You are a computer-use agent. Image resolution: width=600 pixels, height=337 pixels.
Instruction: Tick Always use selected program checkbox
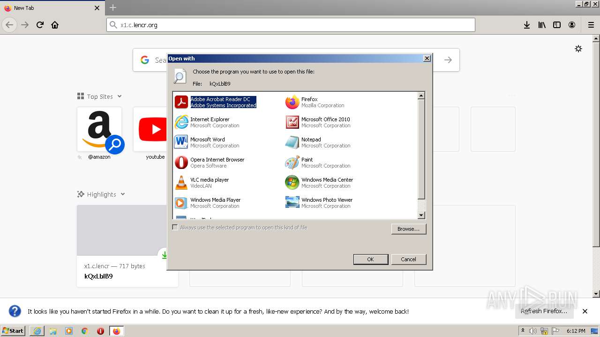point(175,227)
